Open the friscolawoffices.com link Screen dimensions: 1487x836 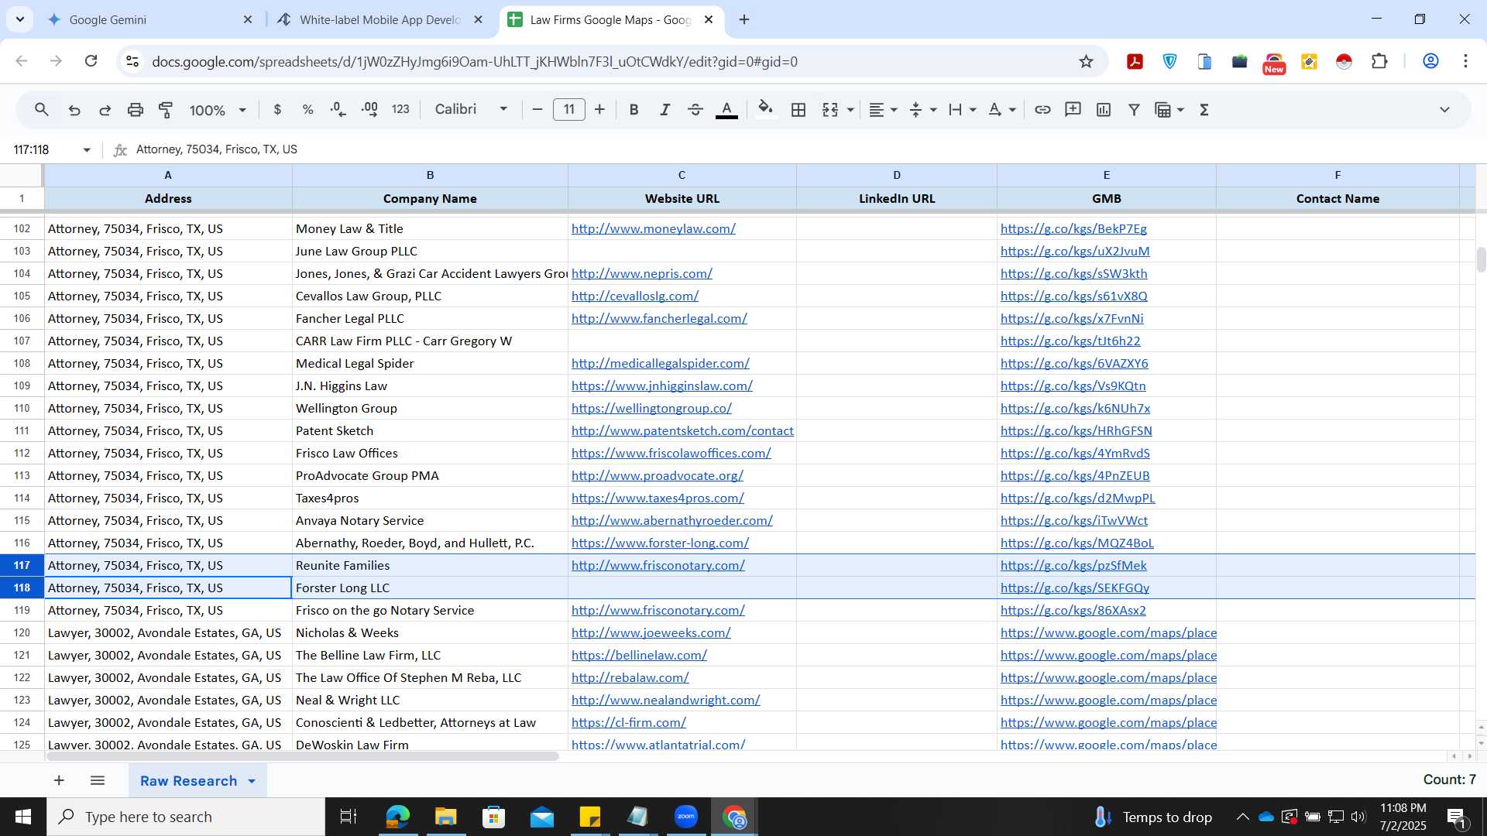[x=671, y=453]
